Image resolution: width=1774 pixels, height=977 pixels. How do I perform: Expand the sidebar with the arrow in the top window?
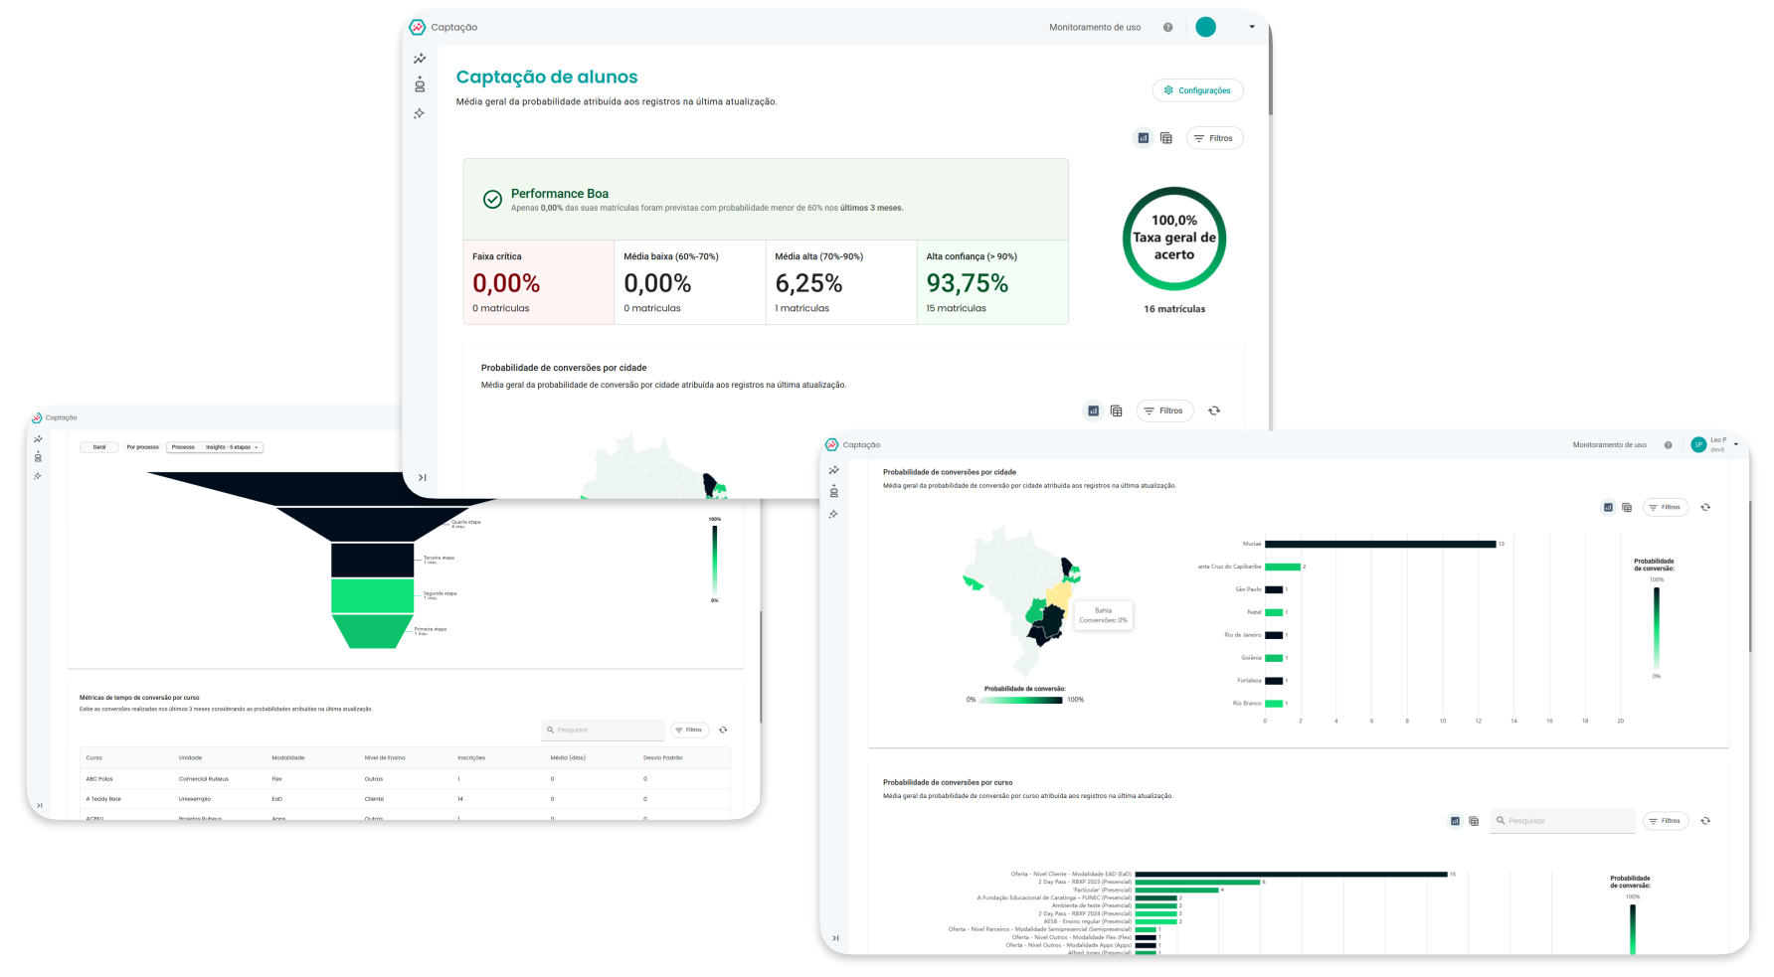422,478
